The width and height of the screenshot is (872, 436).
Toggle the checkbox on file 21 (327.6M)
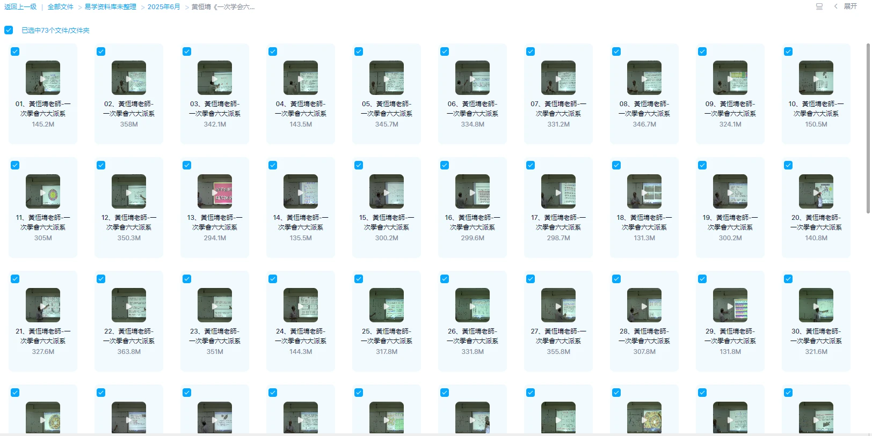click(x=15, y=279)
